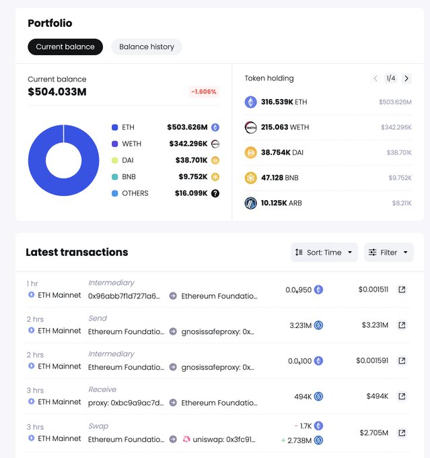Click BNB coin icon next to $9.752K
Viewport: 430px width, 458px height.
(x=215, y=176)
